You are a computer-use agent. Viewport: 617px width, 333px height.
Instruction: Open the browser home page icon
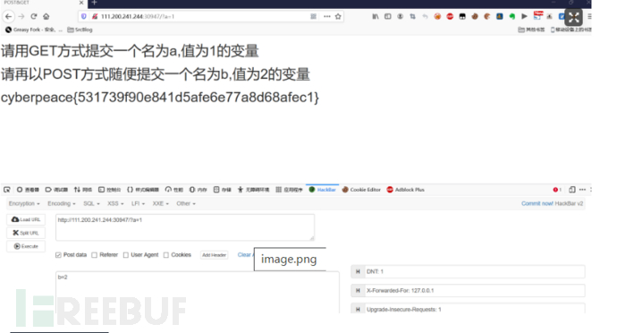[46, 16]
